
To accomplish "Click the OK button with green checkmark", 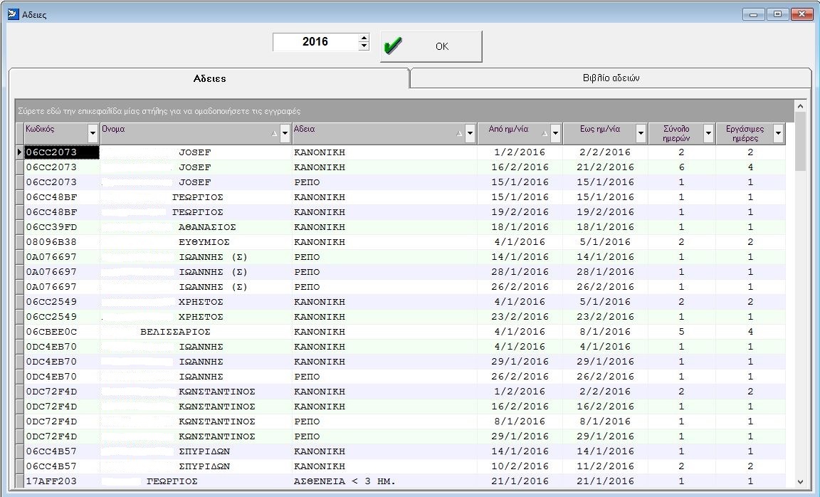I will [431, 46].
